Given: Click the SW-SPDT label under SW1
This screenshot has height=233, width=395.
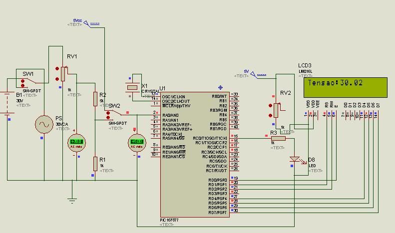Looking at the screenshot, I should [x=32, y=91].
